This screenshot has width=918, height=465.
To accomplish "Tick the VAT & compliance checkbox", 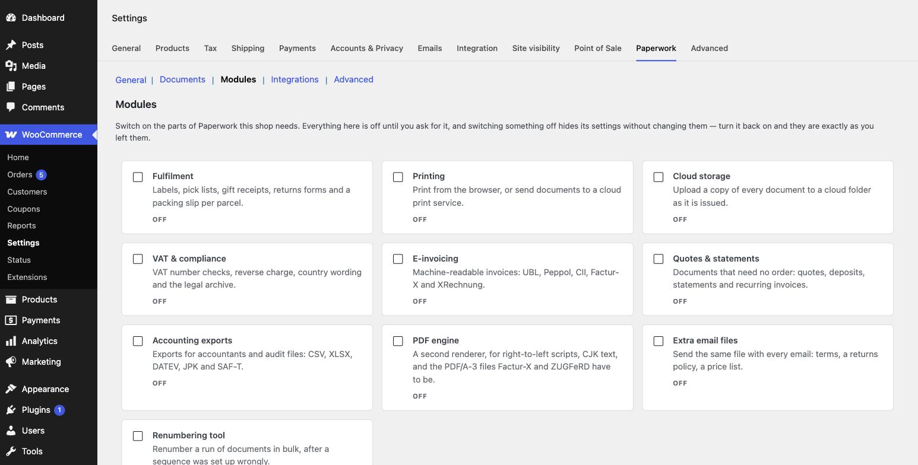I will (138, 259).
